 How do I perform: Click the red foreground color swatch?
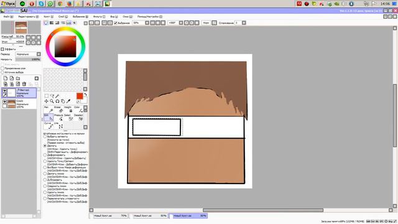[80, 96]
